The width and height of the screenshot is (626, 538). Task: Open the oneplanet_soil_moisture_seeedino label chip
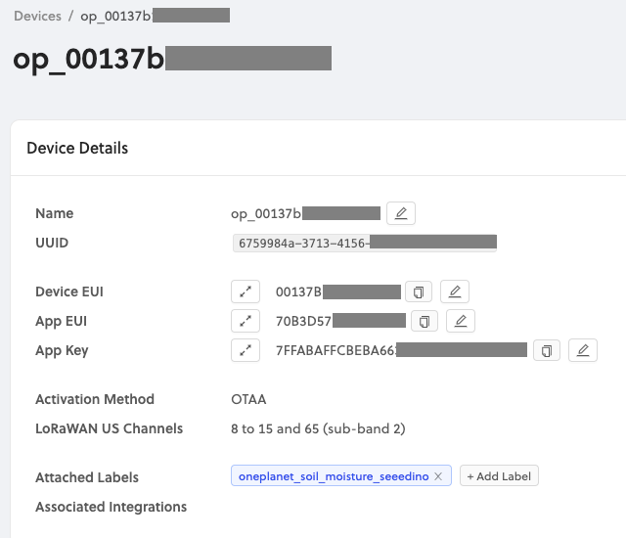333,476
